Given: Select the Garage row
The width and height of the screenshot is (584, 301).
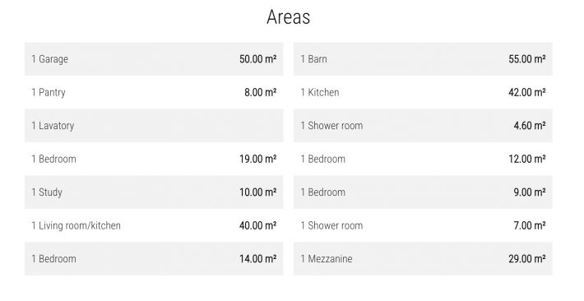Looking at the screenshot, I should 154,59.
